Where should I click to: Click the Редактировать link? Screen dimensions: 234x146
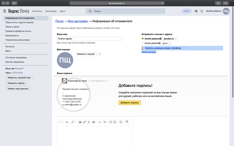(x=149, y=52)
